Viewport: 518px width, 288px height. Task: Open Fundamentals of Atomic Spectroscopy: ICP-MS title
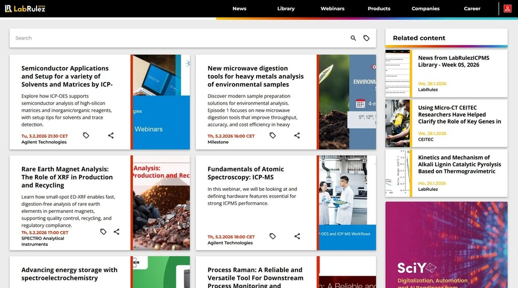(x=246, y=173)
